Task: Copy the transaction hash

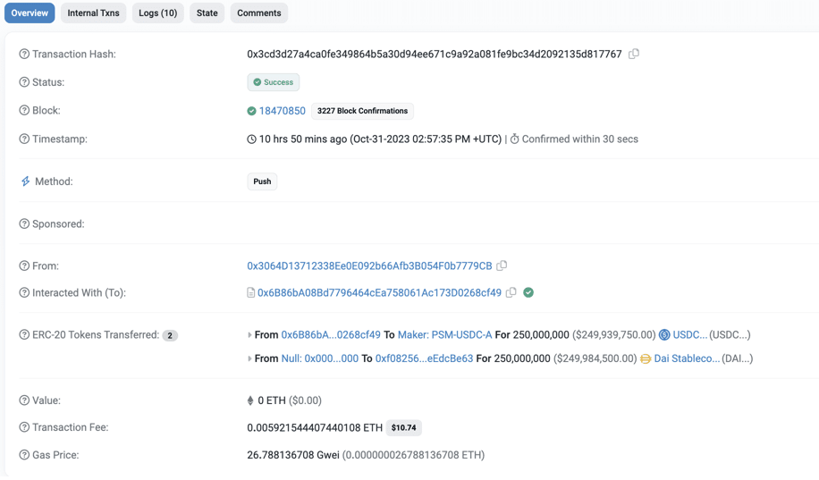Action: click(634, 54)
